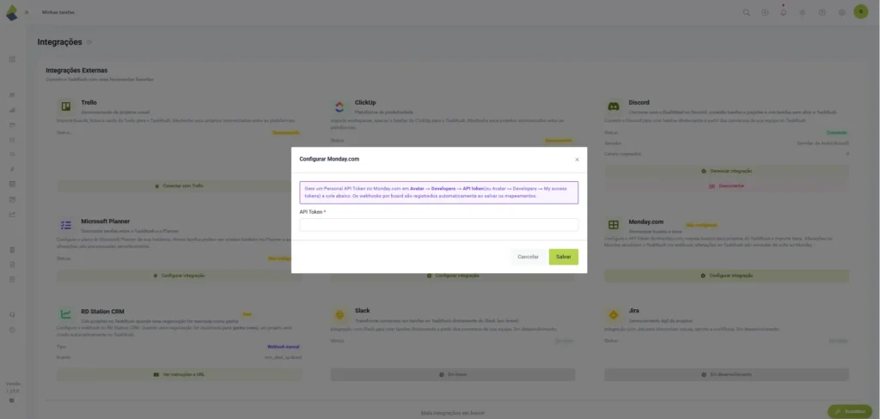The width and height of the screenshot is (880, 419).
Task: Expand the sidebar with the arrow icon
Action: [x=27, y=12]
